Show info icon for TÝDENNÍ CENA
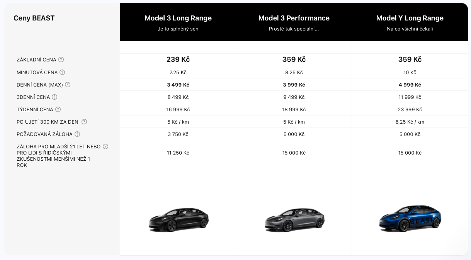The width and height of the screenshot is (471, 260). pyautogui.click(x=58, y=109)
